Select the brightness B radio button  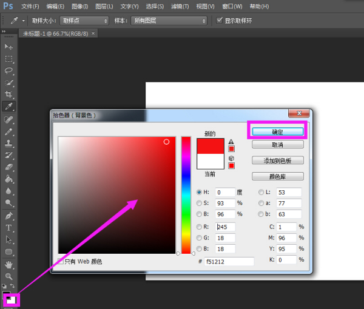pos(199,214)
